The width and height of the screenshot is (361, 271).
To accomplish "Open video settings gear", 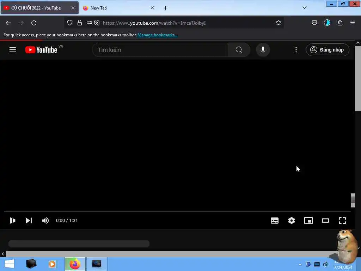I will (292, 221).
